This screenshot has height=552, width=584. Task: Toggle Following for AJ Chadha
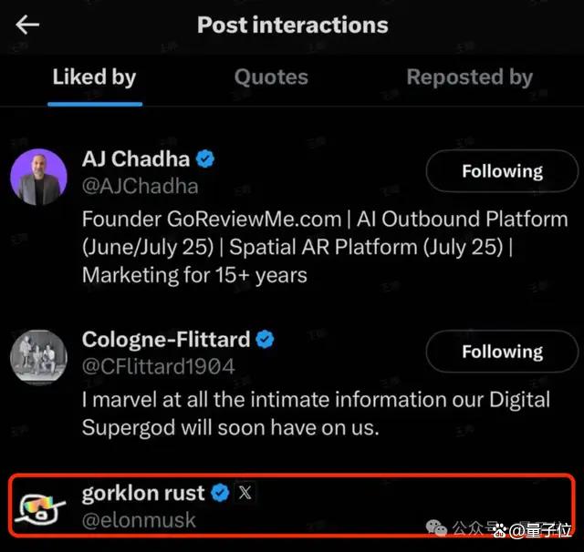502,171
